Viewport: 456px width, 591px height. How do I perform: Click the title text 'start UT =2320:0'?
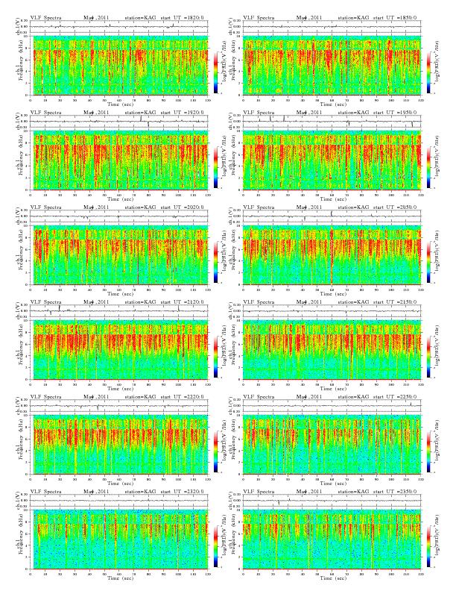tap(182, 492)
